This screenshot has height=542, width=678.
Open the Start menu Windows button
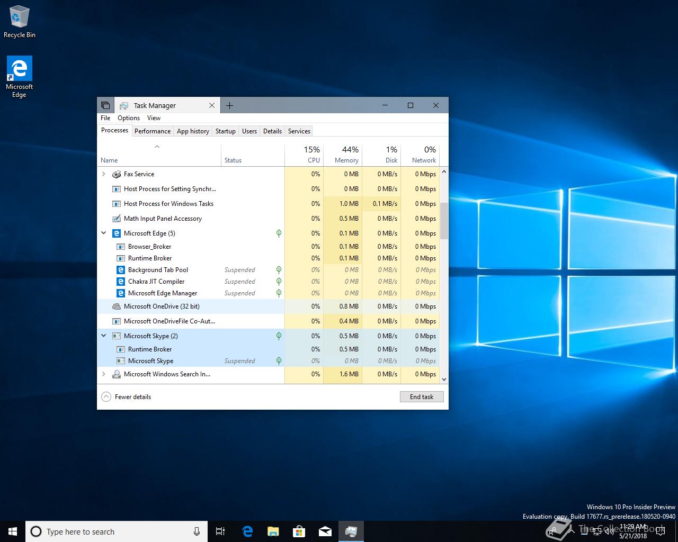point(13,531)
